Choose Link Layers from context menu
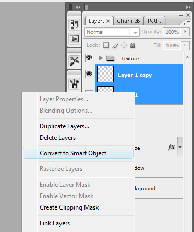The width and height of the screenshot is (194, 232). 78,223
